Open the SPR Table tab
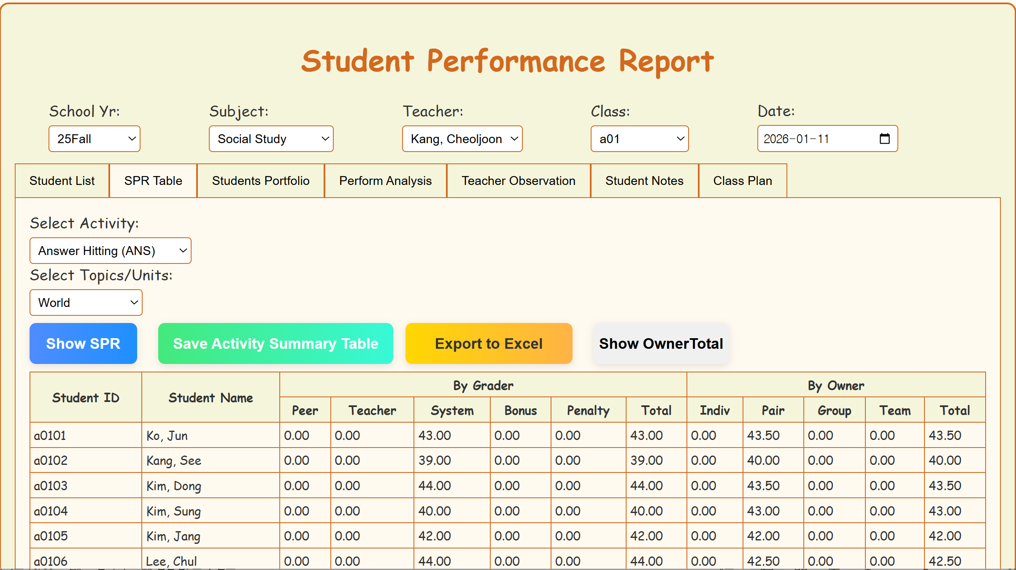The width and height of the screenshot is (1016, 570). (153, 181)
